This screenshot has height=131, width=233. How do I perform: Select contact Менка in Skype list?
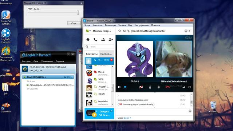pos(98,73)
